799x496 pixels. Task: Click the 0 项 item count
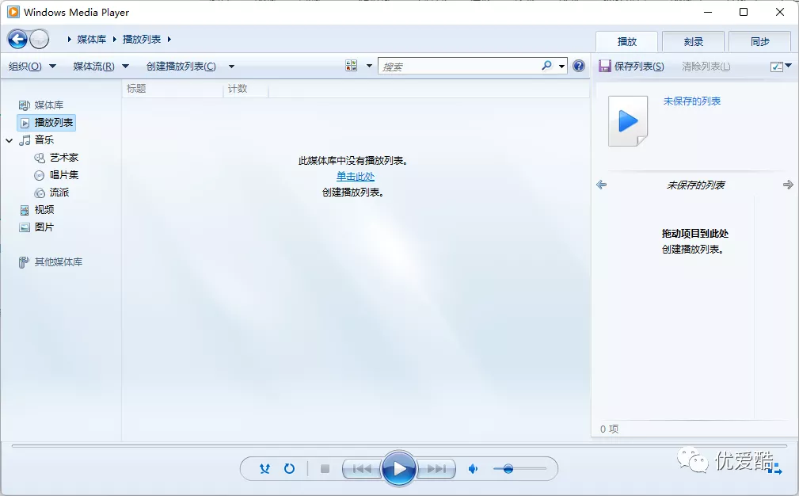tap(610, 429)
